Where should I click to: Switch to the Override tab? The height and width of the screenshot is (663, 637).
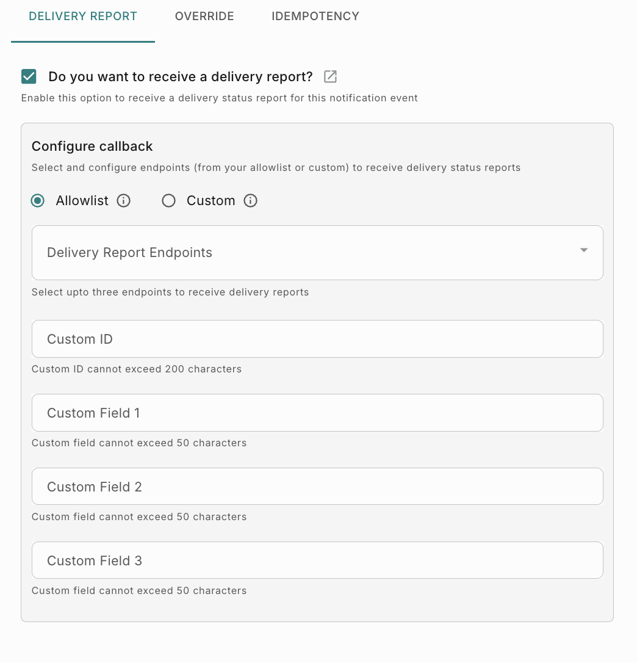click(x=204, y=16)
